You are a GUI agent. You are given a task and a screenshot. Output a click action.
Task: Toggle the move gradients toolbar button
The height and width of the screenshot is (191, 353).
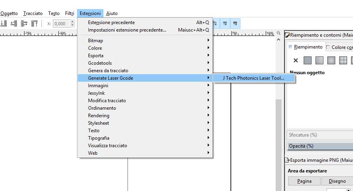coord(225,23)
